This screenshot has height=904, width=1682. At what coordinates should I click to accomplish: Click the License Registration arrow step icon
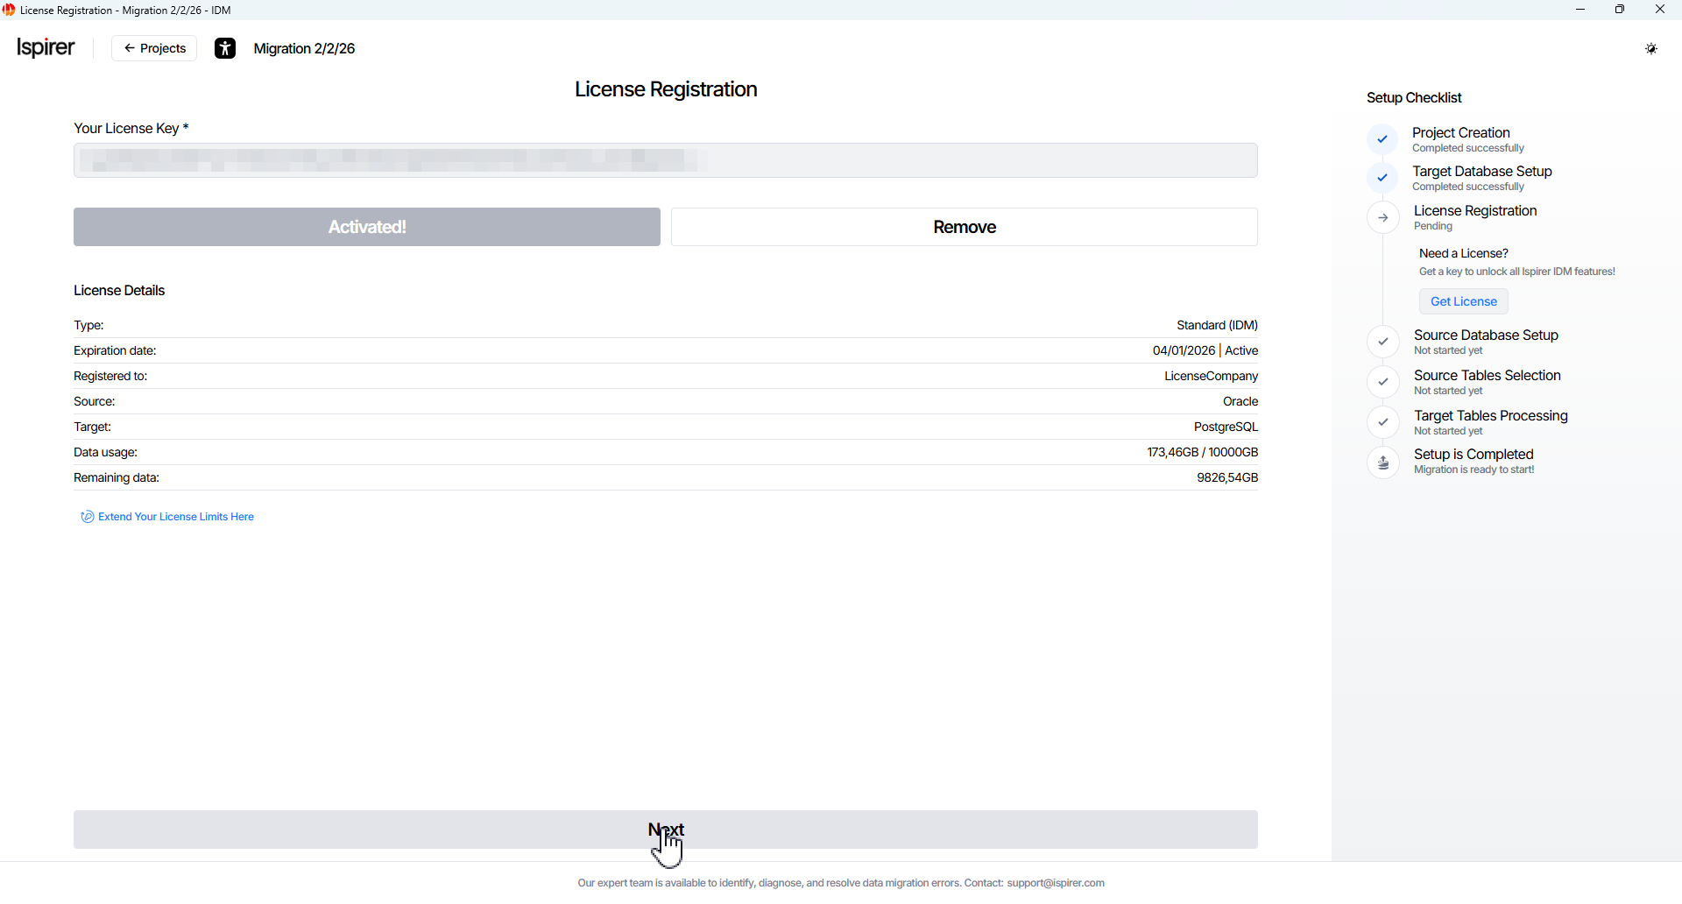(1383, 218)
